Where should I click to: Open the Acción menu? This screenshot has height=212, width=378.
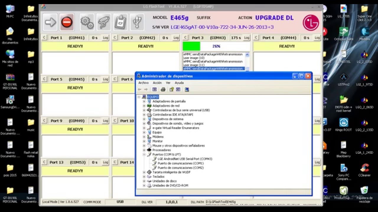[157, 83]
